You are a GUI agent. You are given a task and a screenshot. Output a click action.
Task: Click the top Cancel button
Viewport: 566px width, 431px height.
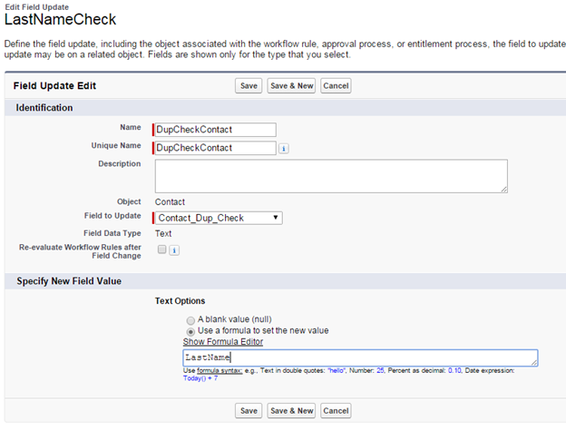336,86
